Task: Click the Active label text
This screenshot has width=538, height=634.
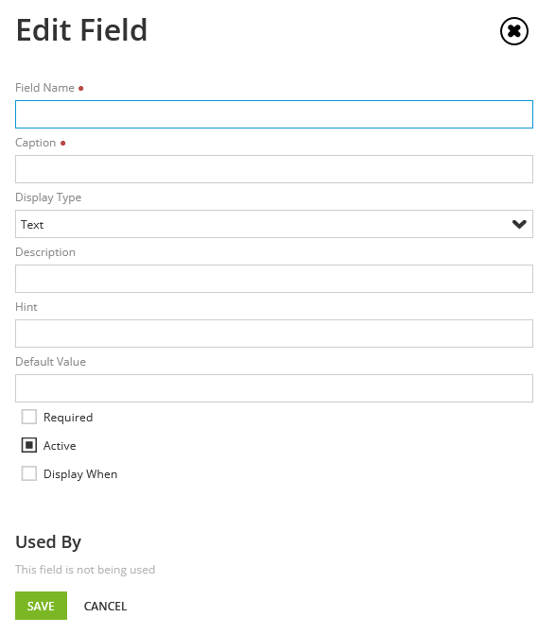Action: click(60, 446)
